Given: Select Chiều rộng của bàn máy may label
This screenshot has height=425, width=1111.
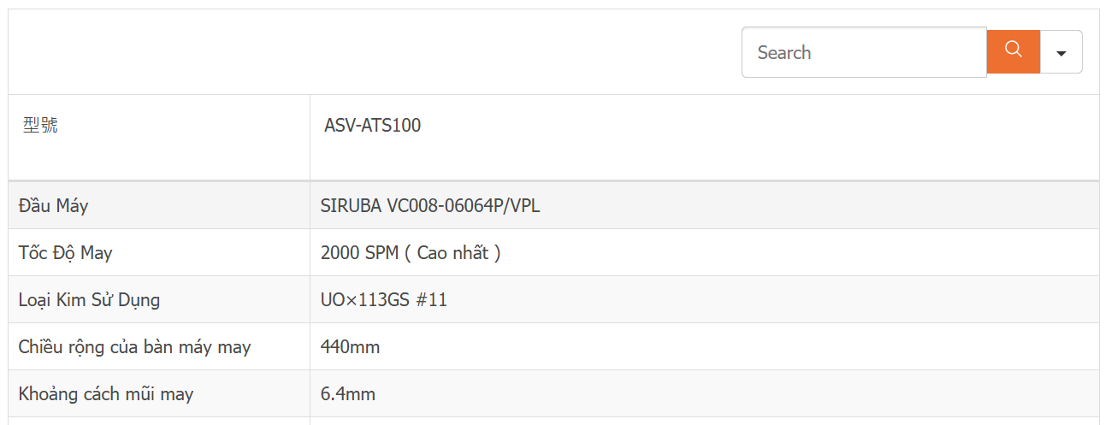Looking at the screenshot, I should [134, 347].
